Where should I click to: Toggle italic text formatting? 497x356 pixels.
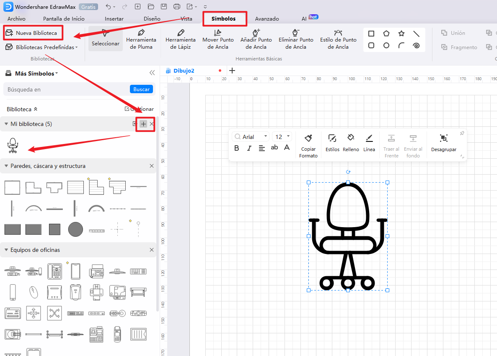[x=249, y=148]
